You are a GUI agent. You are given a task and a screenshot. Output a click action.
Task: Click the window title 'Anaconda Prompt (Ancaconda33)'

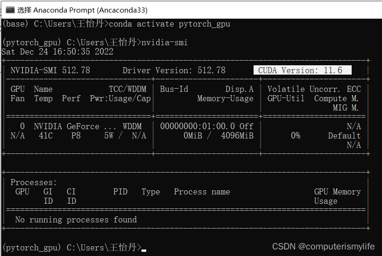click(x=91, y=10)
